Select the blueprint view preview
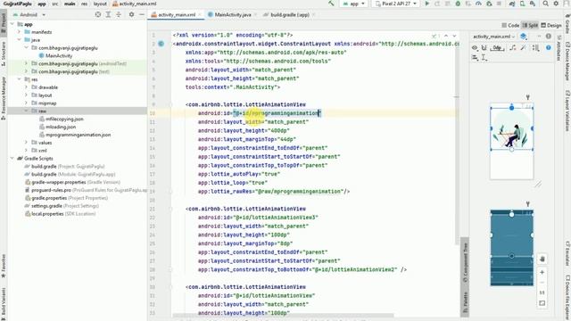Viewport: 571px width, 321px height. [x=511, y=248]
